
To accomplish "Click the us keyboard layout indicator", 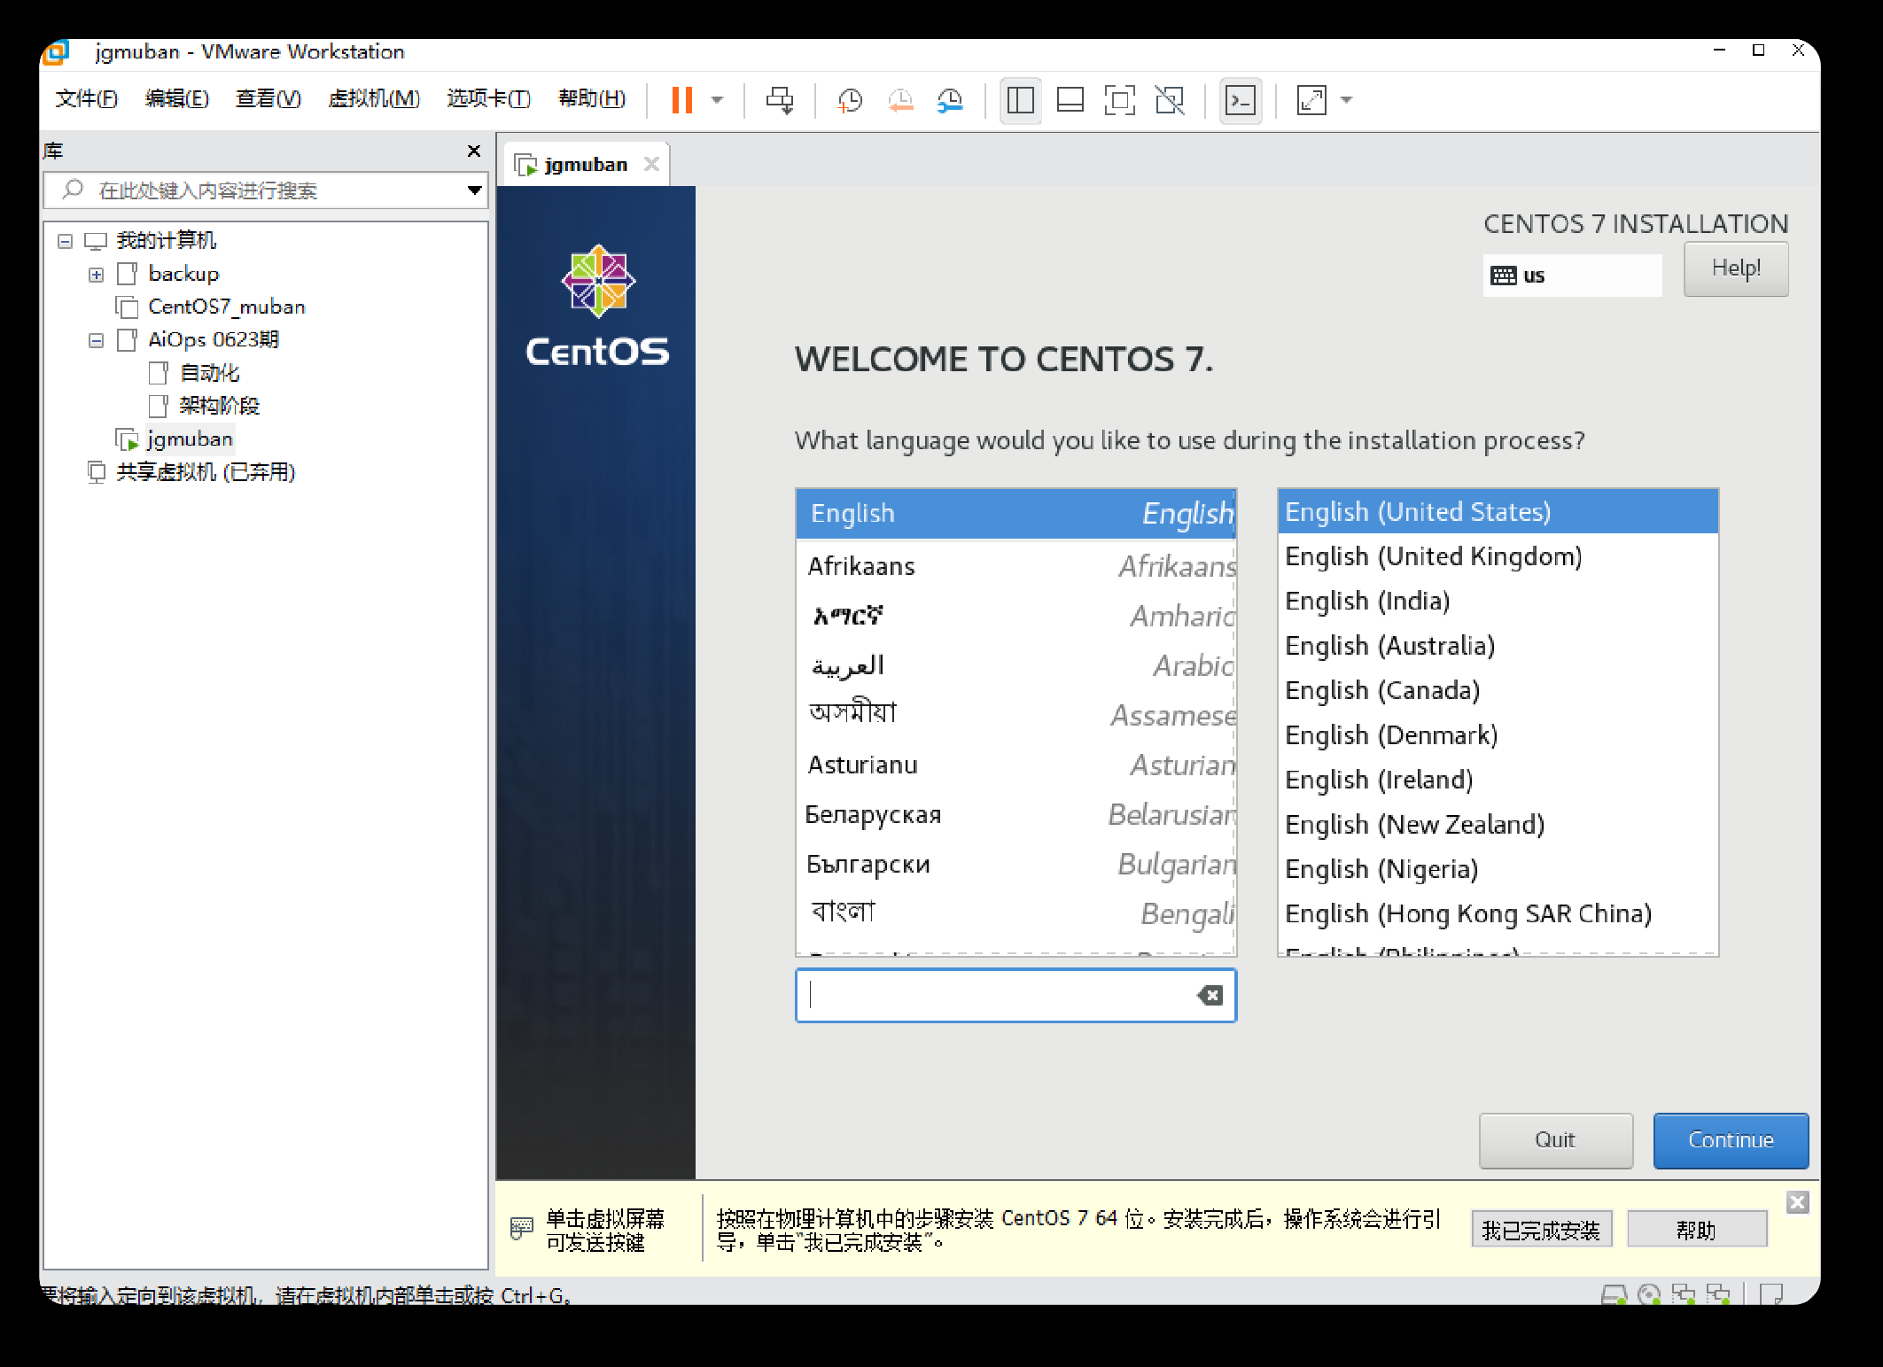I will [x=1572, y=275].
